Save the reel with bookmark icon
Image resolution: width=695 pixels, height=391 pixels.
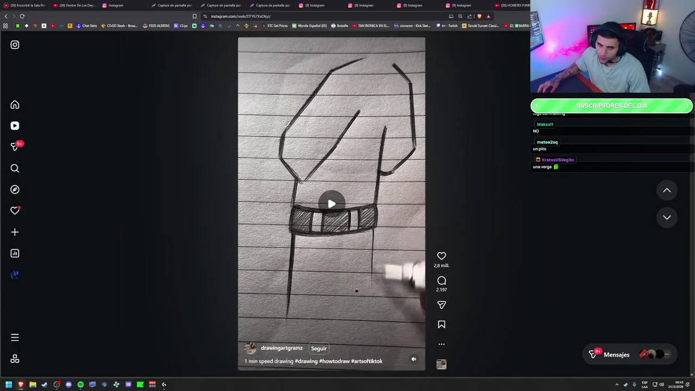click(x=441, y=325)
